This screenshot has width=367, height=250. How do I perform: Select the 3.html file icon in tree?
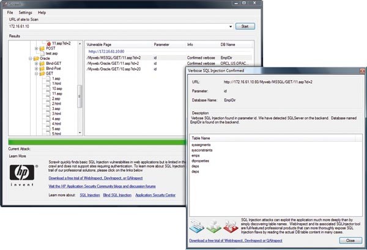[x=48, y=114]
